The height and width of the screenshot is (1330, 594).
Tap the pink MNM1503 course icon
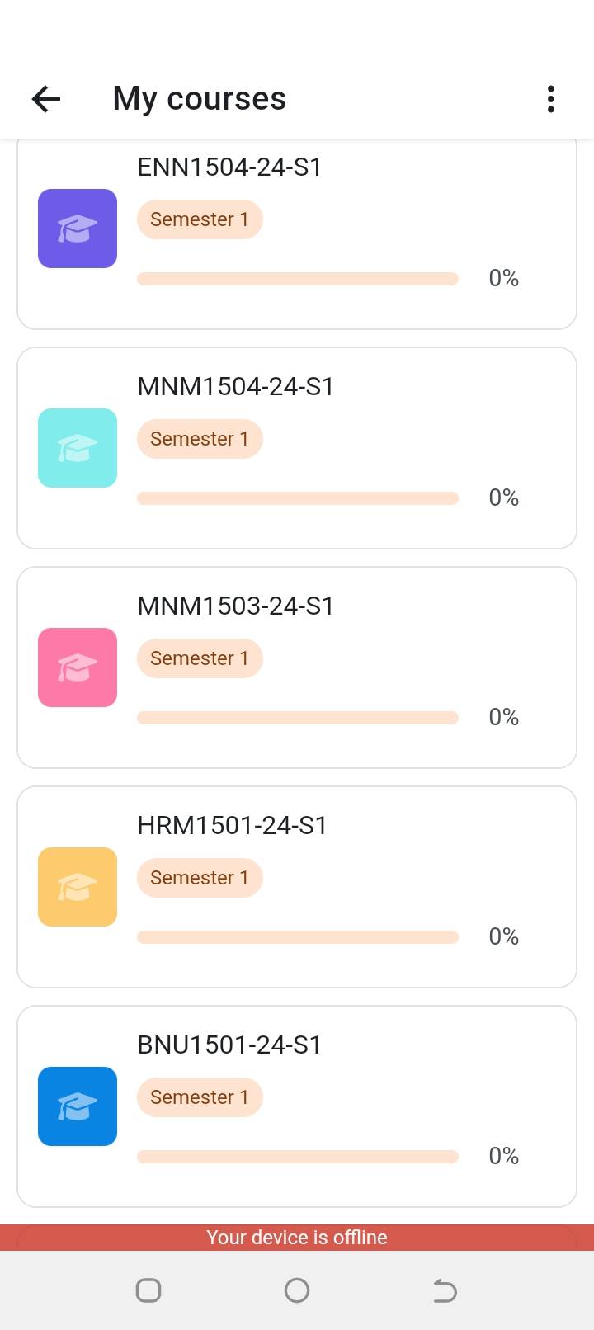click(x=78, y=667)
